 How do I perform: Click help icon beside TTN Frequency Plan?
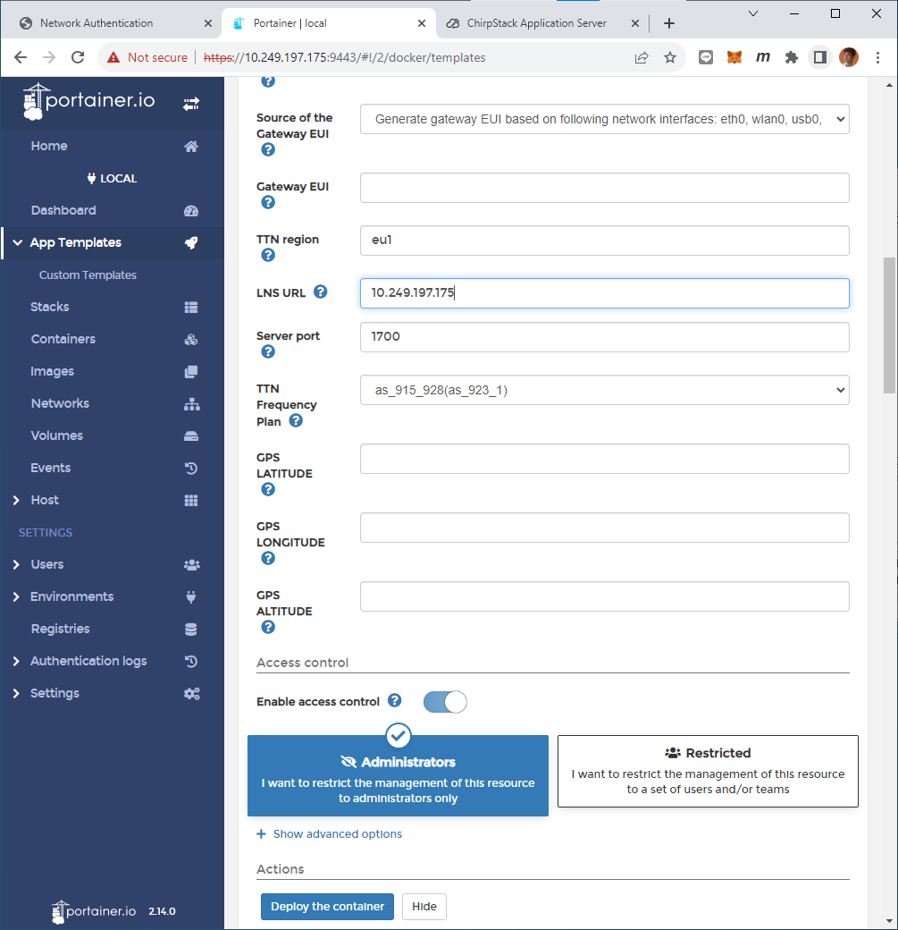[x=296, y=421]
